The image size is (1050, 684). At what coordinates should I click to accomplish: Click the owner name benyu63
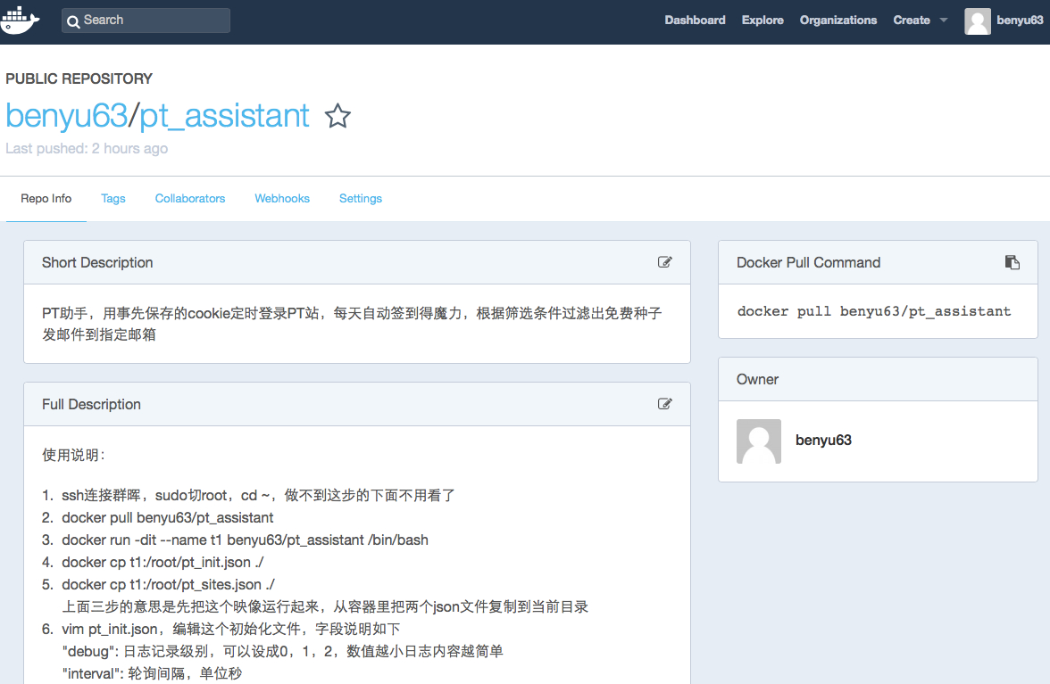tap(823, 440)
